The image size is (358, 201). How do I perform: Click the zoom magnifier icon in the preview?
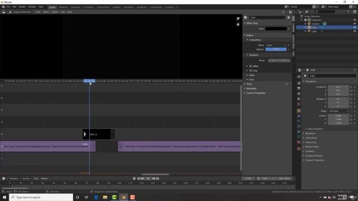coord(238,18)
